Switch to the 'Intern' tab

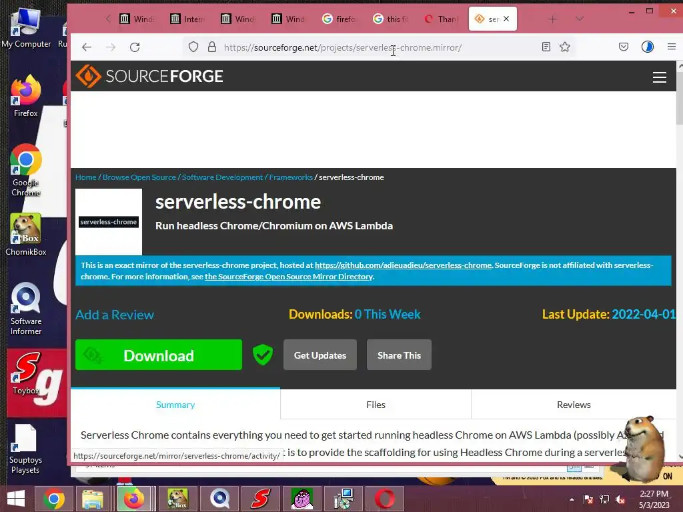tap(187, 19)
